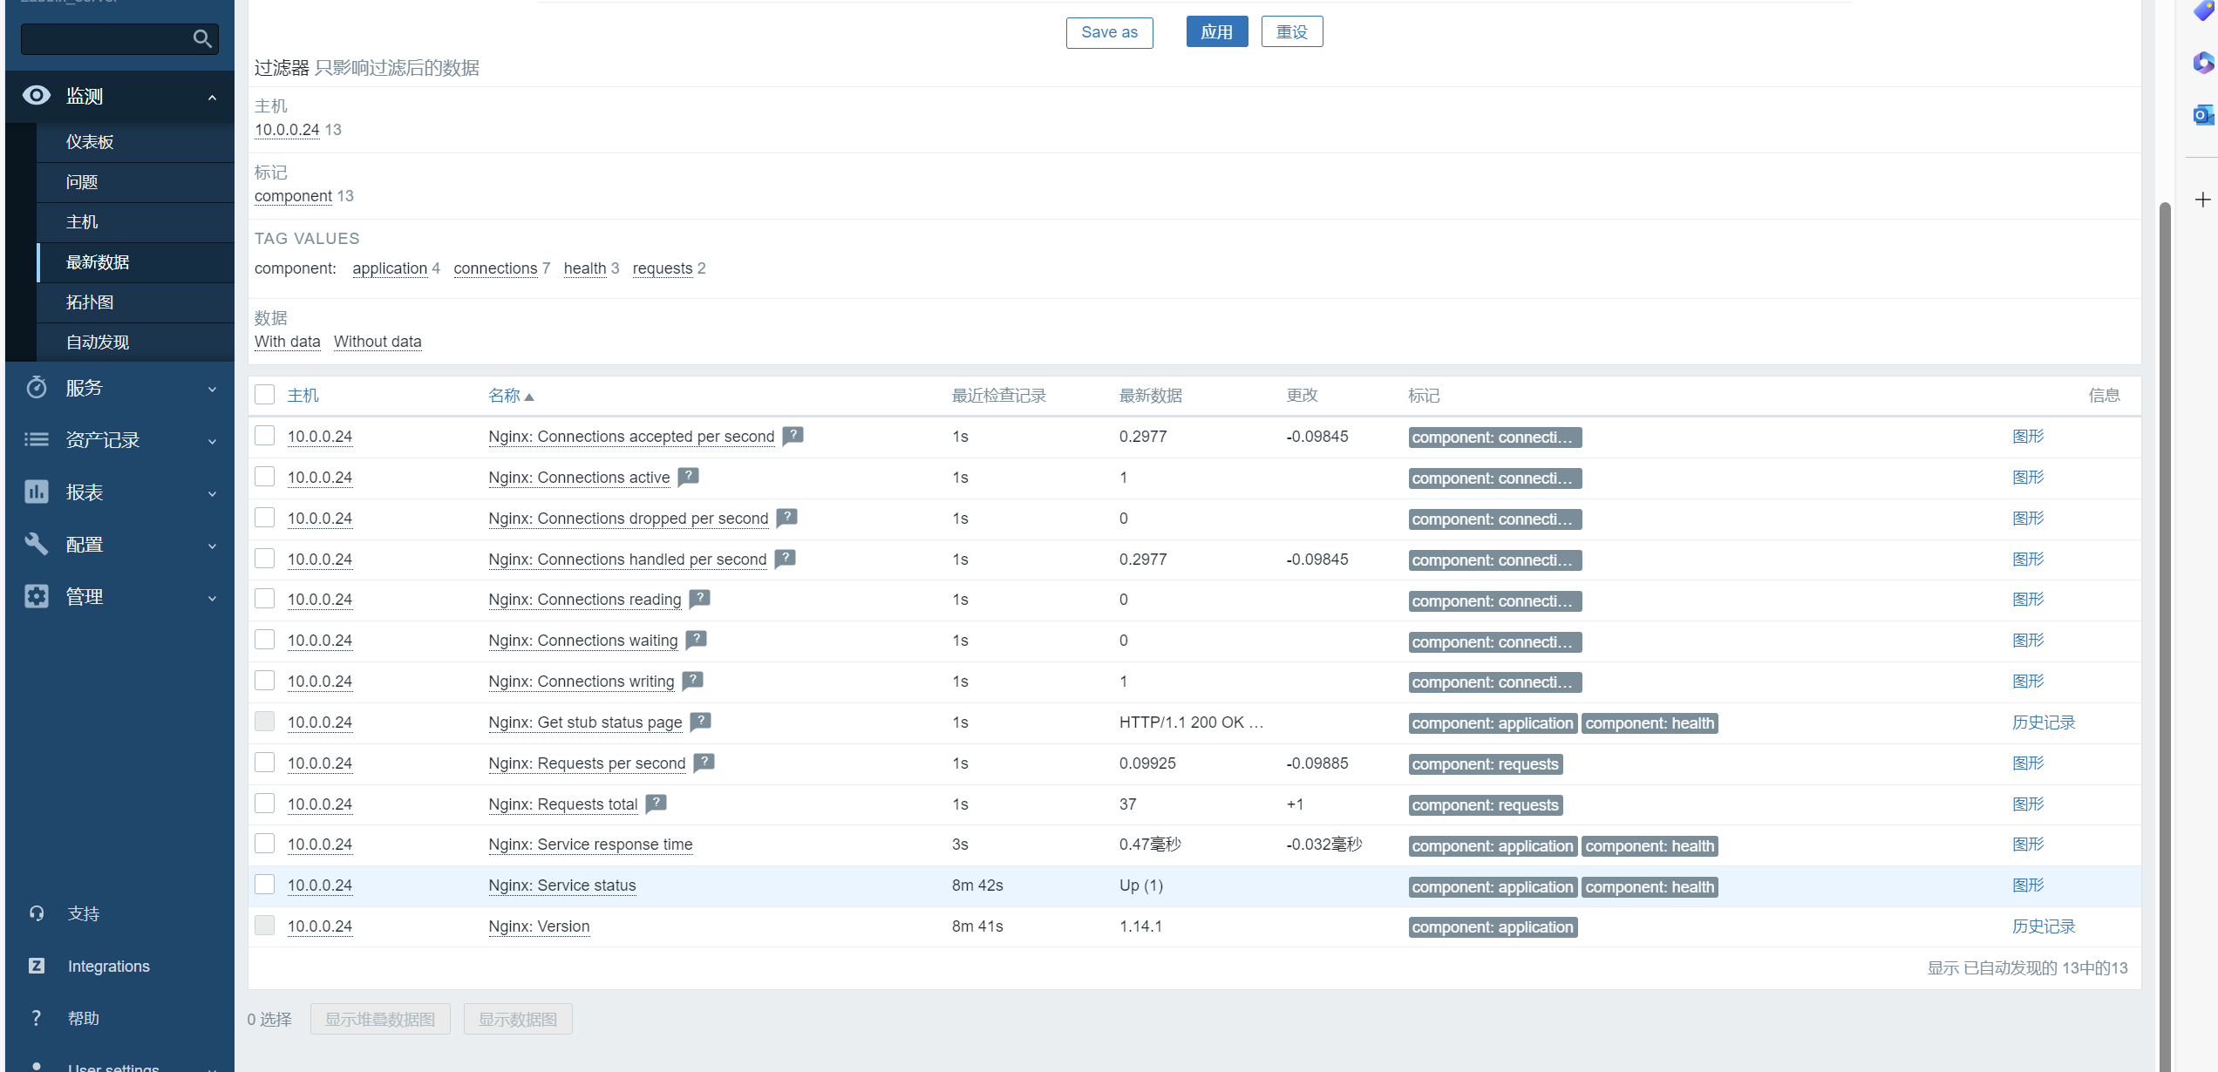Tick the select-all checkbox in table header
The height and width of the screenshot is (1072, 2218).
[265, 395]
